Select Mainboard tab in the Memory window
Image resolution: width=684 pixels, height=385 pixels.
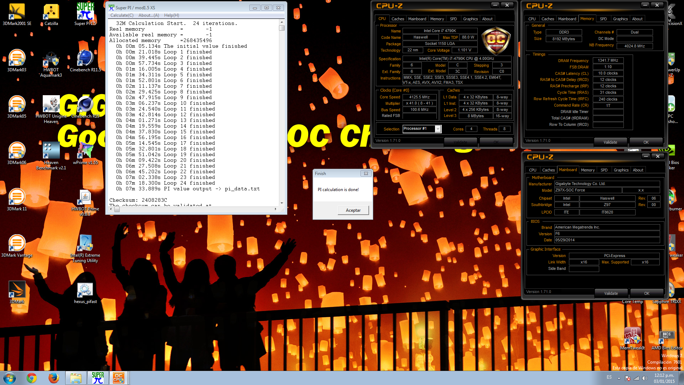(x=567, y=19)
